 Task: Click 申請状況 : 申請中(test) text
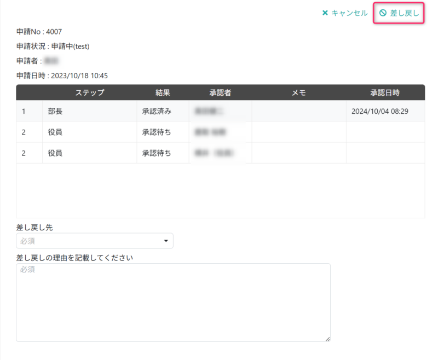(53, 46)
